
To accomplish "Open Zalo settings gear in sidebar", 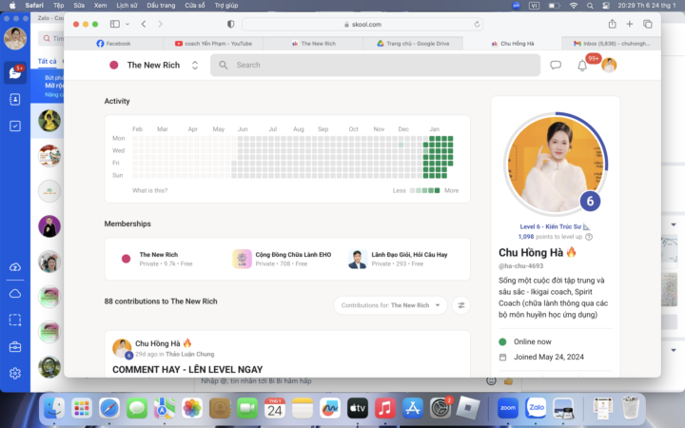I will click(14, 373).
